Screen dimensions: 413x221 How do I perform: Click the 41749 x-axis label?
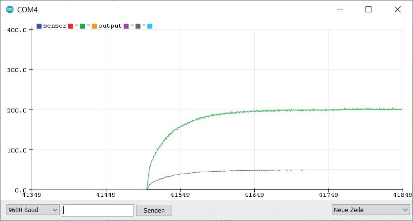[328, 195]
